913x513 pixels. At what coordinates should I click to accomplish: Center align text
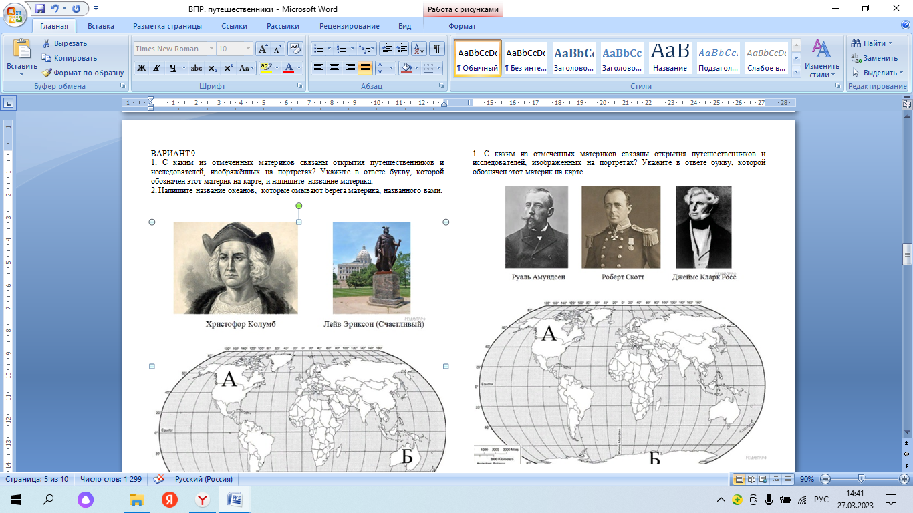[x=334, y=68]
